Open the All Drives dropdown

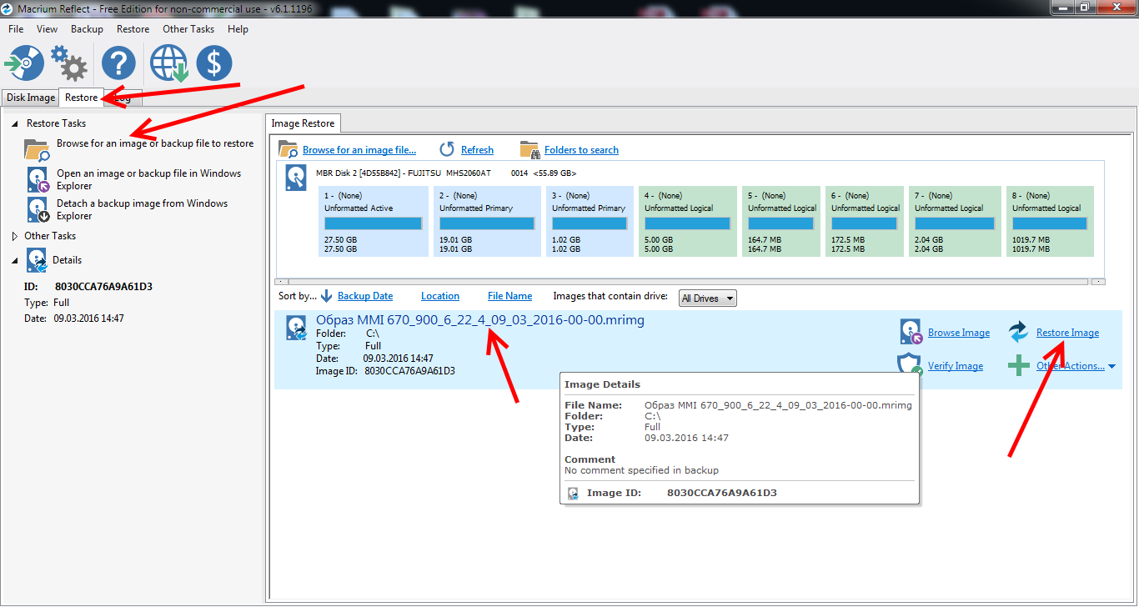[x=707, y=298]
